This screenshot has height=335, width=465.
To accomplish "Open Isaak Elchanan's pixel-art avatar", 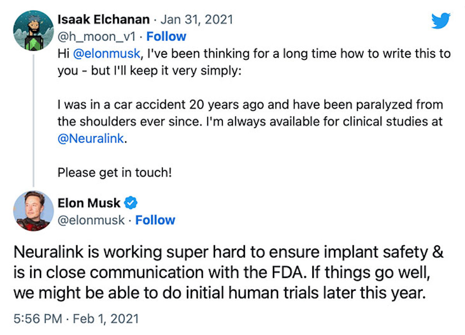I will [33, 30].
